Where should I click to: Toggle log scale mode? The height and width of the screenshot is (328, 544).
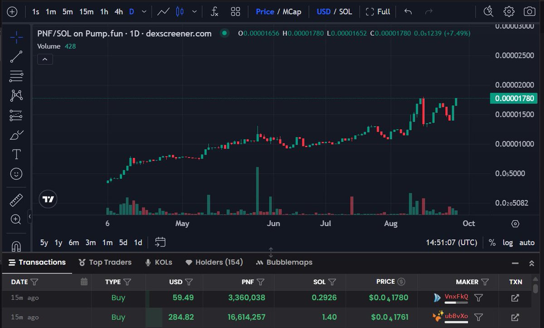pyautogui.click(x=508, y=243)
